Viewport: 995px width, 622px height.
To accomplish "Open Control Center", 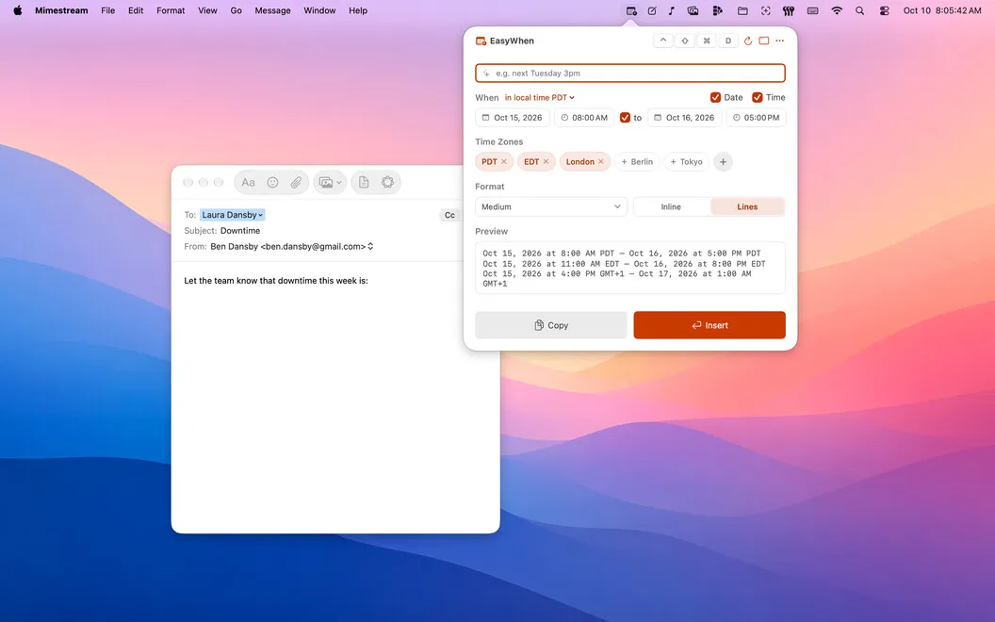I will pyautogui.click(x=884, y=10).
